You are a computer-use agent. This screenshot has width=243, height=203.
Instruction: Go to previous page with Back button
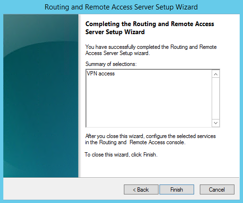[141, 189]
